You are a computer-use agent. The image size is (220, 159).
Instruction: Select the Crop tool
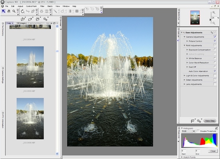click(33, 11)
